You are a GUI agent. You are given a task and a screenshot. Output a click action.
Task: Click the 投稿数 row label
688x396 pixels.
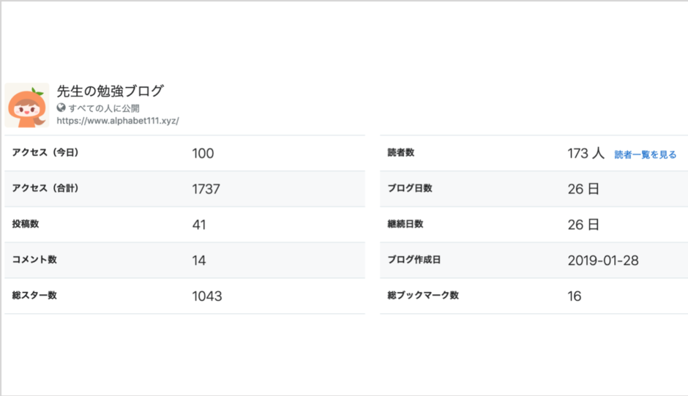click(26, 224)
